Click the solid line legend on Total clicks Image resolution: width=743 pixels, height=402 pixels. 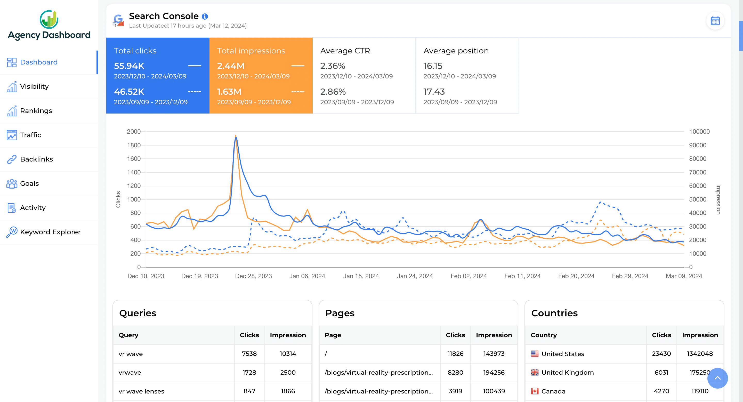195,66
